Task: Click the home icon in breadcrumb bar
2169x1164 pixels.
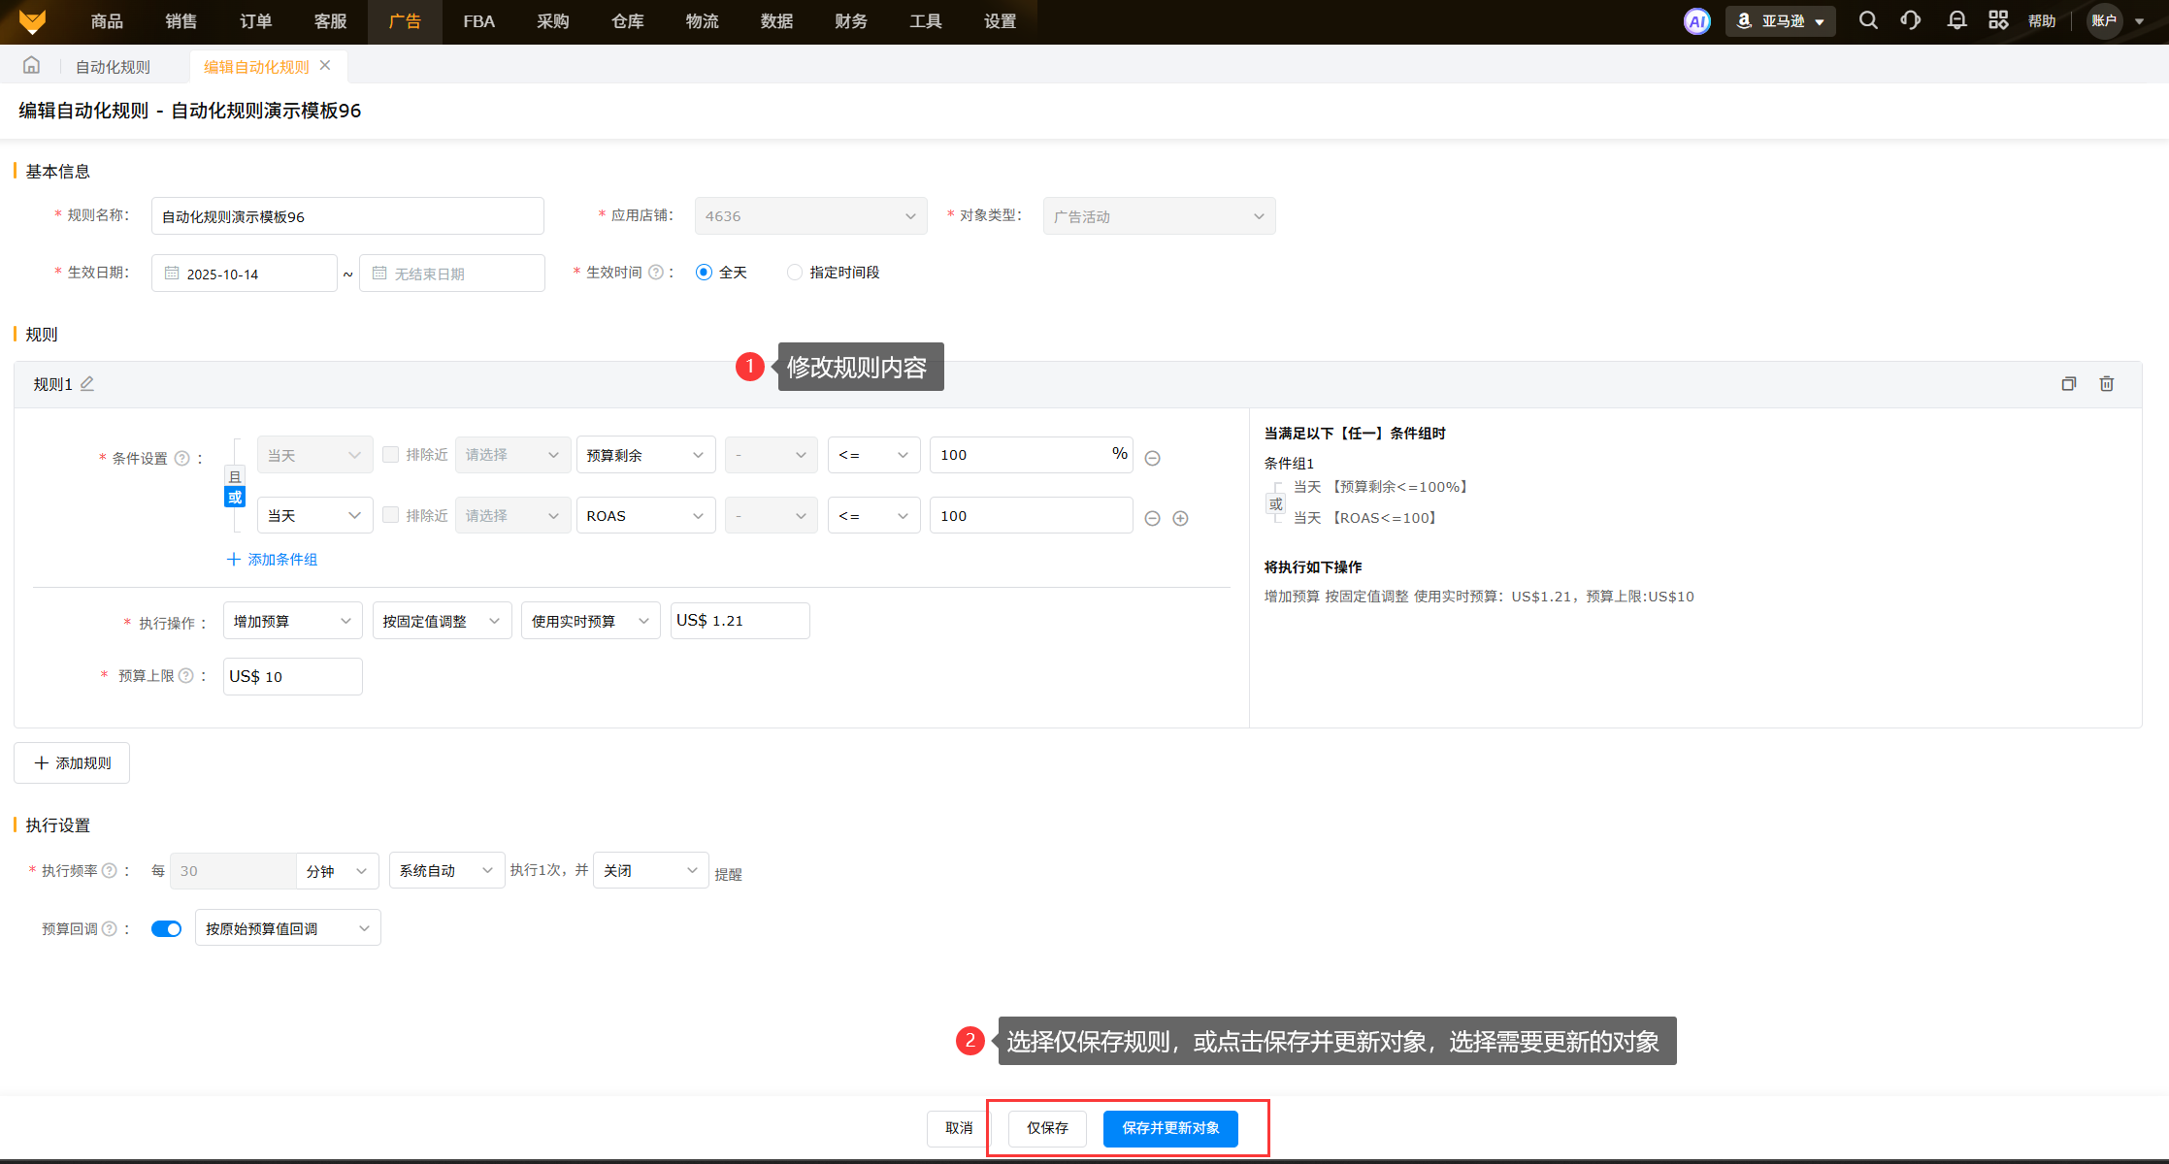Action: [32, 66]
